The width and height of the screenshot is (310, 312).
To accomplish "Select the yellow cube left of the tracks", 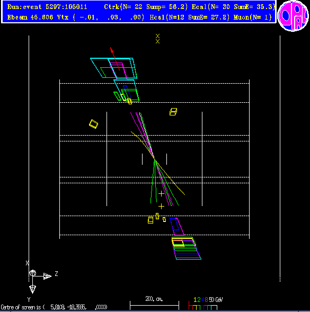I will click(93, 124).
